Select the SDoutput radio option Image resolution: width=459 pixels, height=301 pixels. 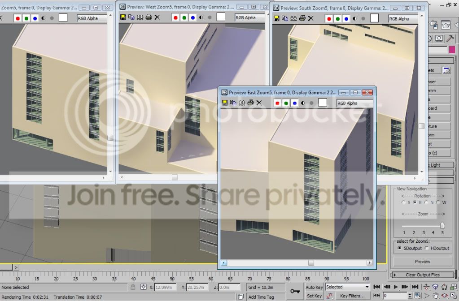tap(400, 248)
